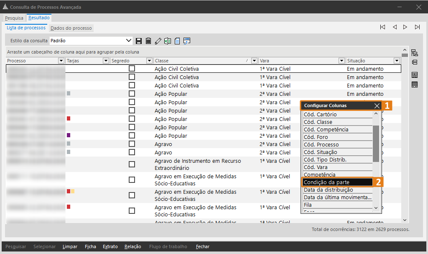The height and width of the screenshot is (254, 428).
Task: Open the Estilo da consulta dropdown
Action: 129,41
